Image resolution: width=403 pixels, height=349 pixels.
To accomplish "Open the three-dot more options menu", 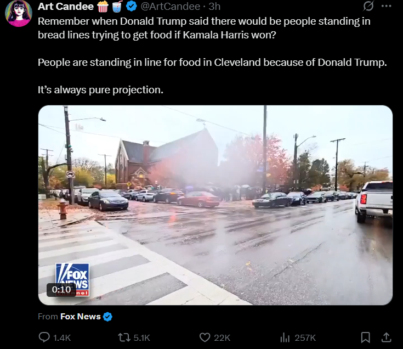I will (x=387, y=6).
